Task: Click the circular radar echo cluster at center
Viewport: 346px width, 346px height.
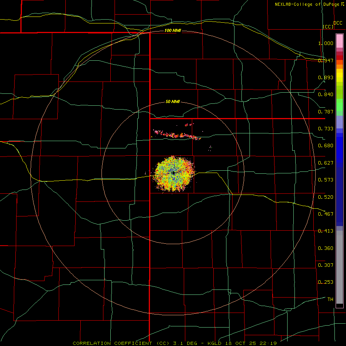Action: click(174, 174)
